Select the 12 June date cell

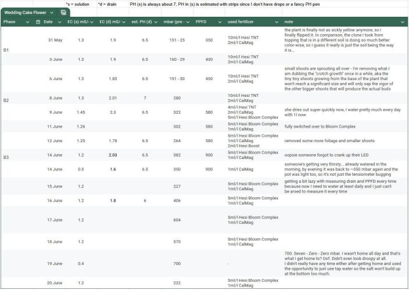(x=55, y=141)
